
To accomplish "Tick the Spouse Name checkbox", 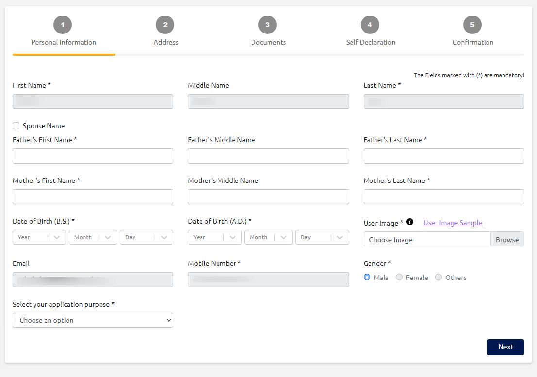I will click(x=16, y=126).
